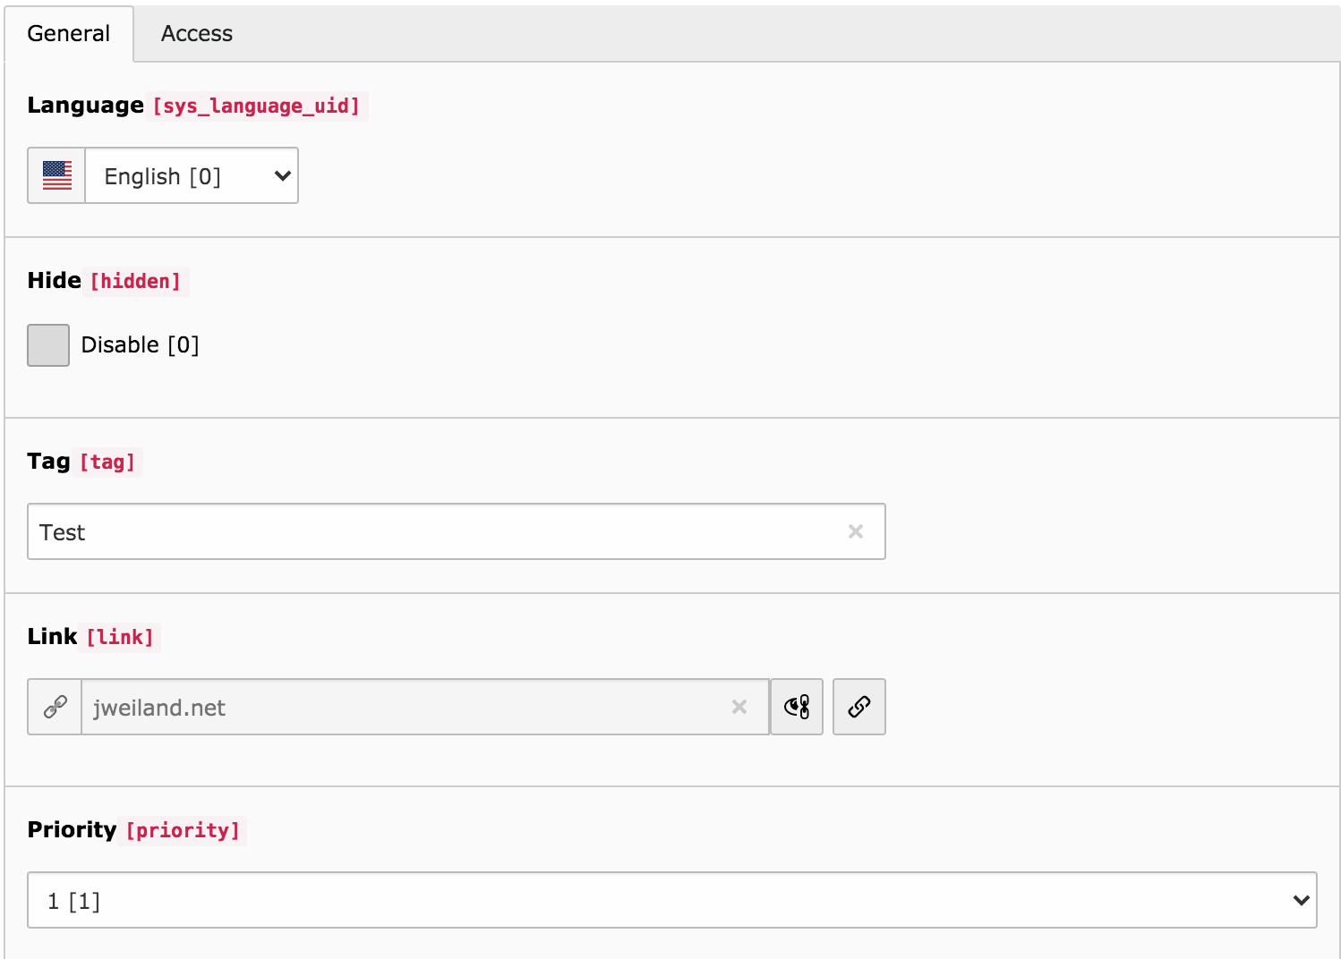Open the English [0] language dropdown

tap(192, 176)
